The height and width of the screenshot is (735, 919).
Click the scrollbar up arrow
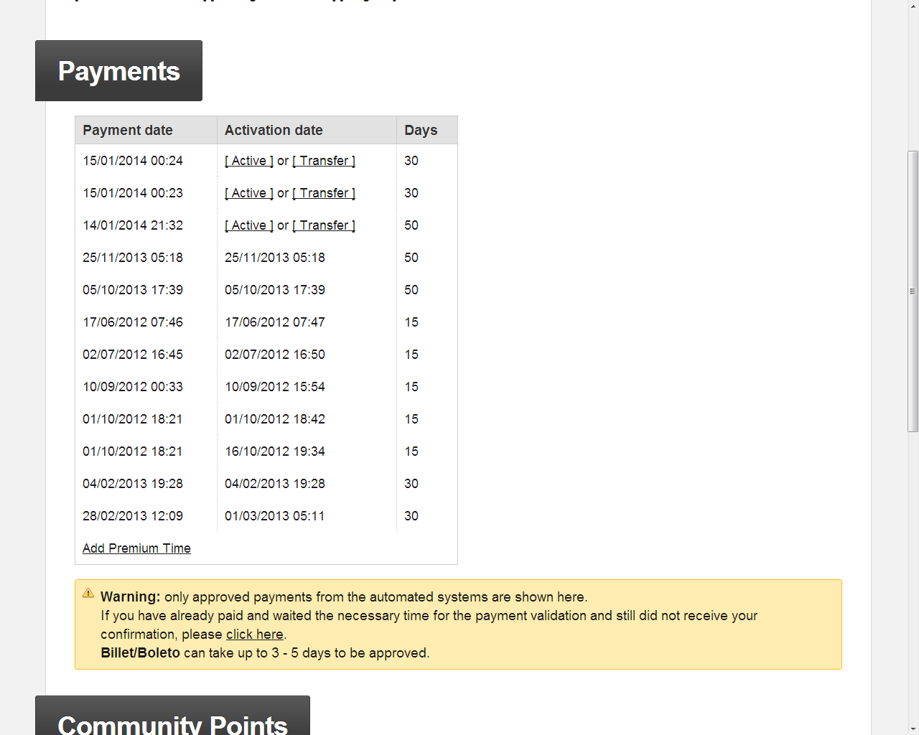click(913, 6)
